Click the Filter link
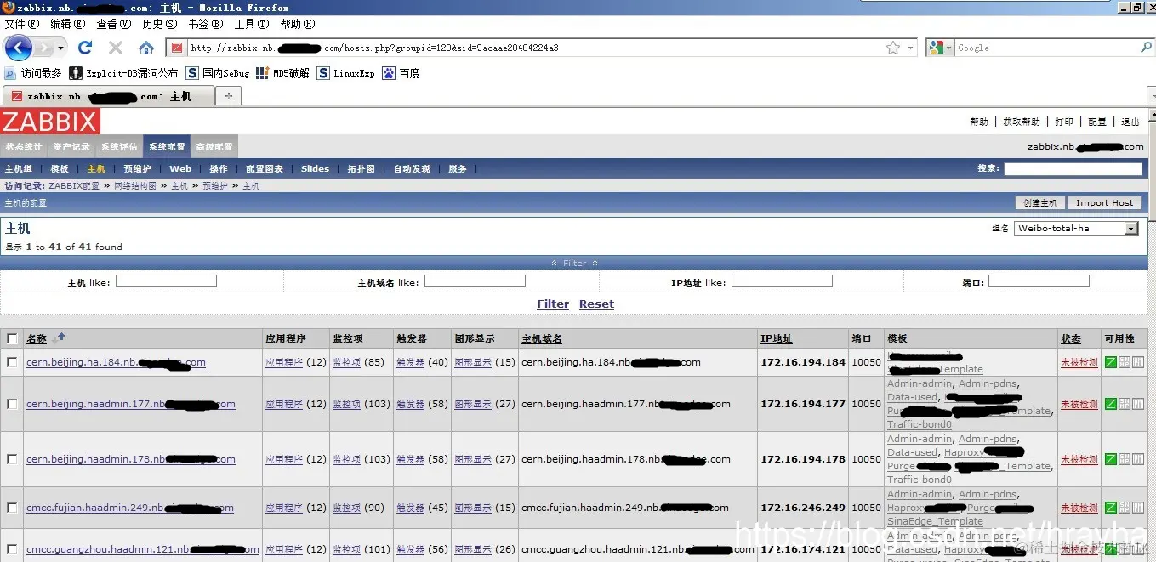 [553, 304]
